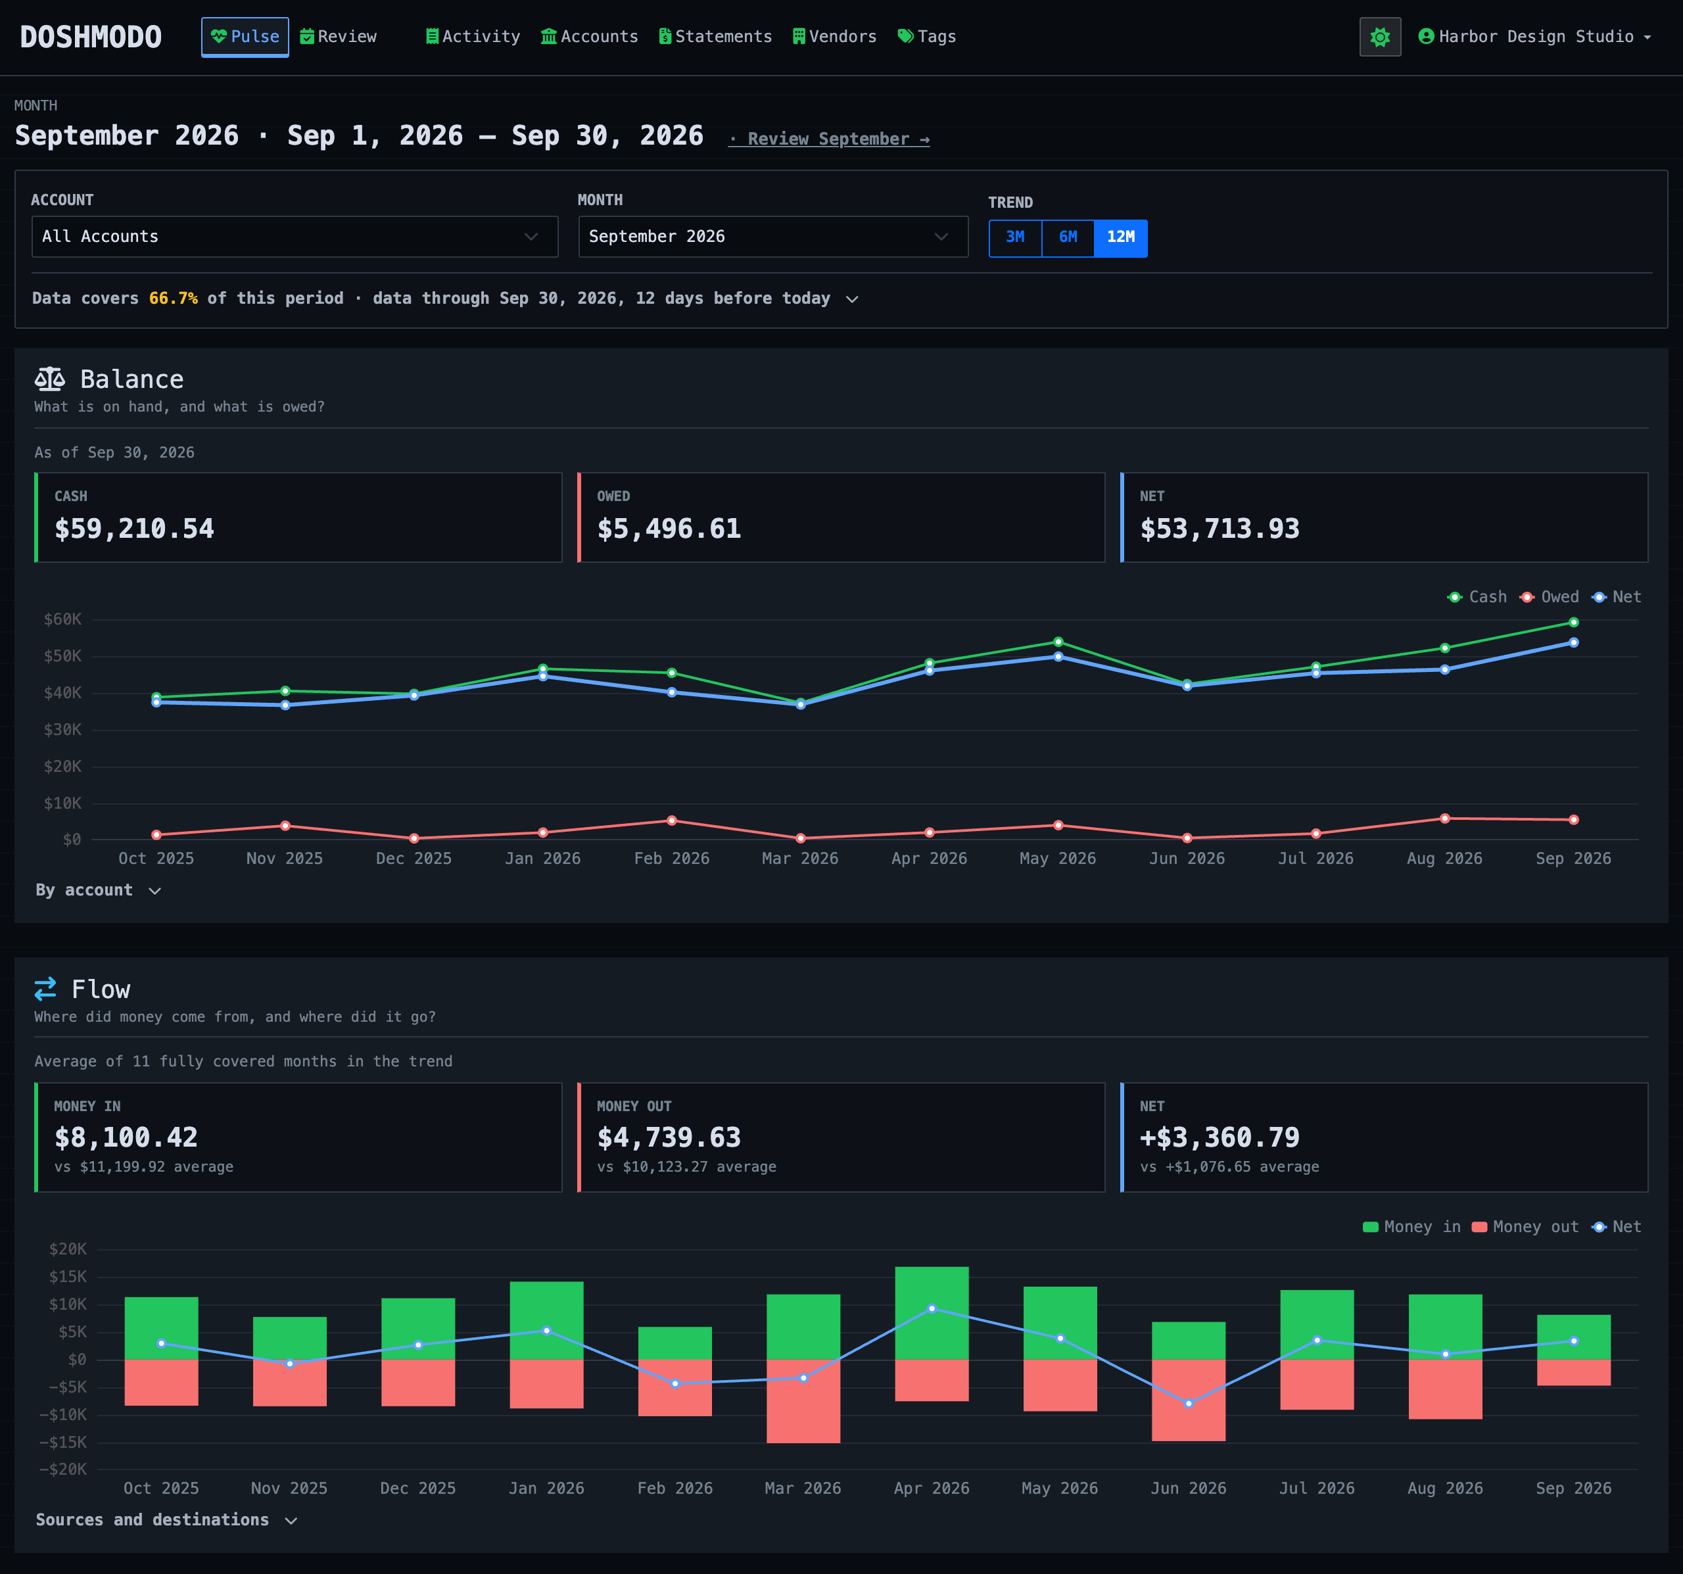The height and width of the screenshot is (1574, 1683).
Task: Toggle Net series in Flow legend
Action: coord(1616,1227)
